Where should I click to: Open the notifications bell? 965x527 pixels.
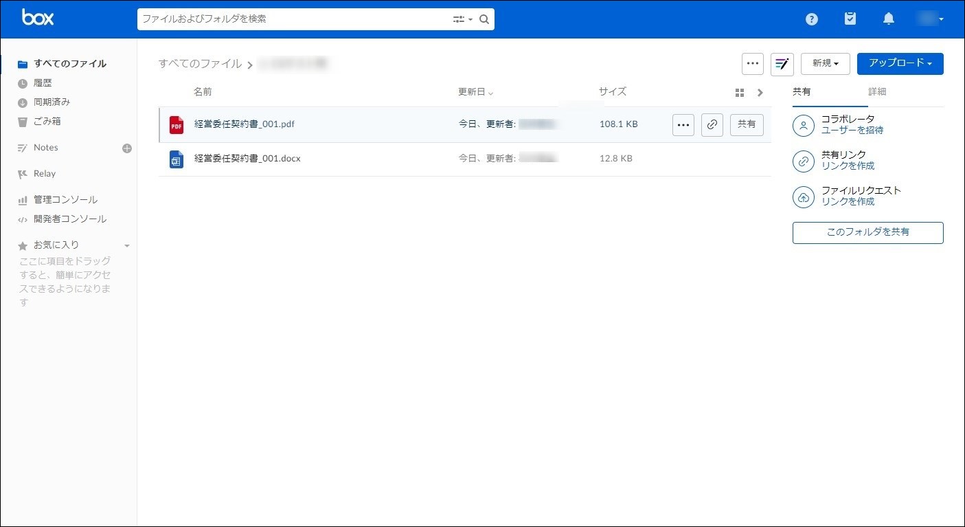tap(889, 19)
